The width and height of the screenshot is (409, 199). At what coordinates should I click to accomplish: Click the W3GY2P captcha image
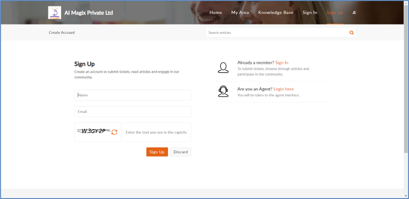93,131
